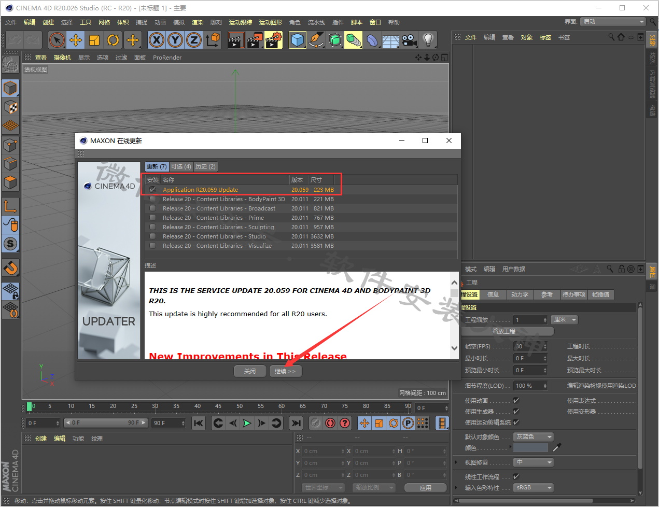Switch to the 可选 (4) tab in updater

click(x=181, y=166)
